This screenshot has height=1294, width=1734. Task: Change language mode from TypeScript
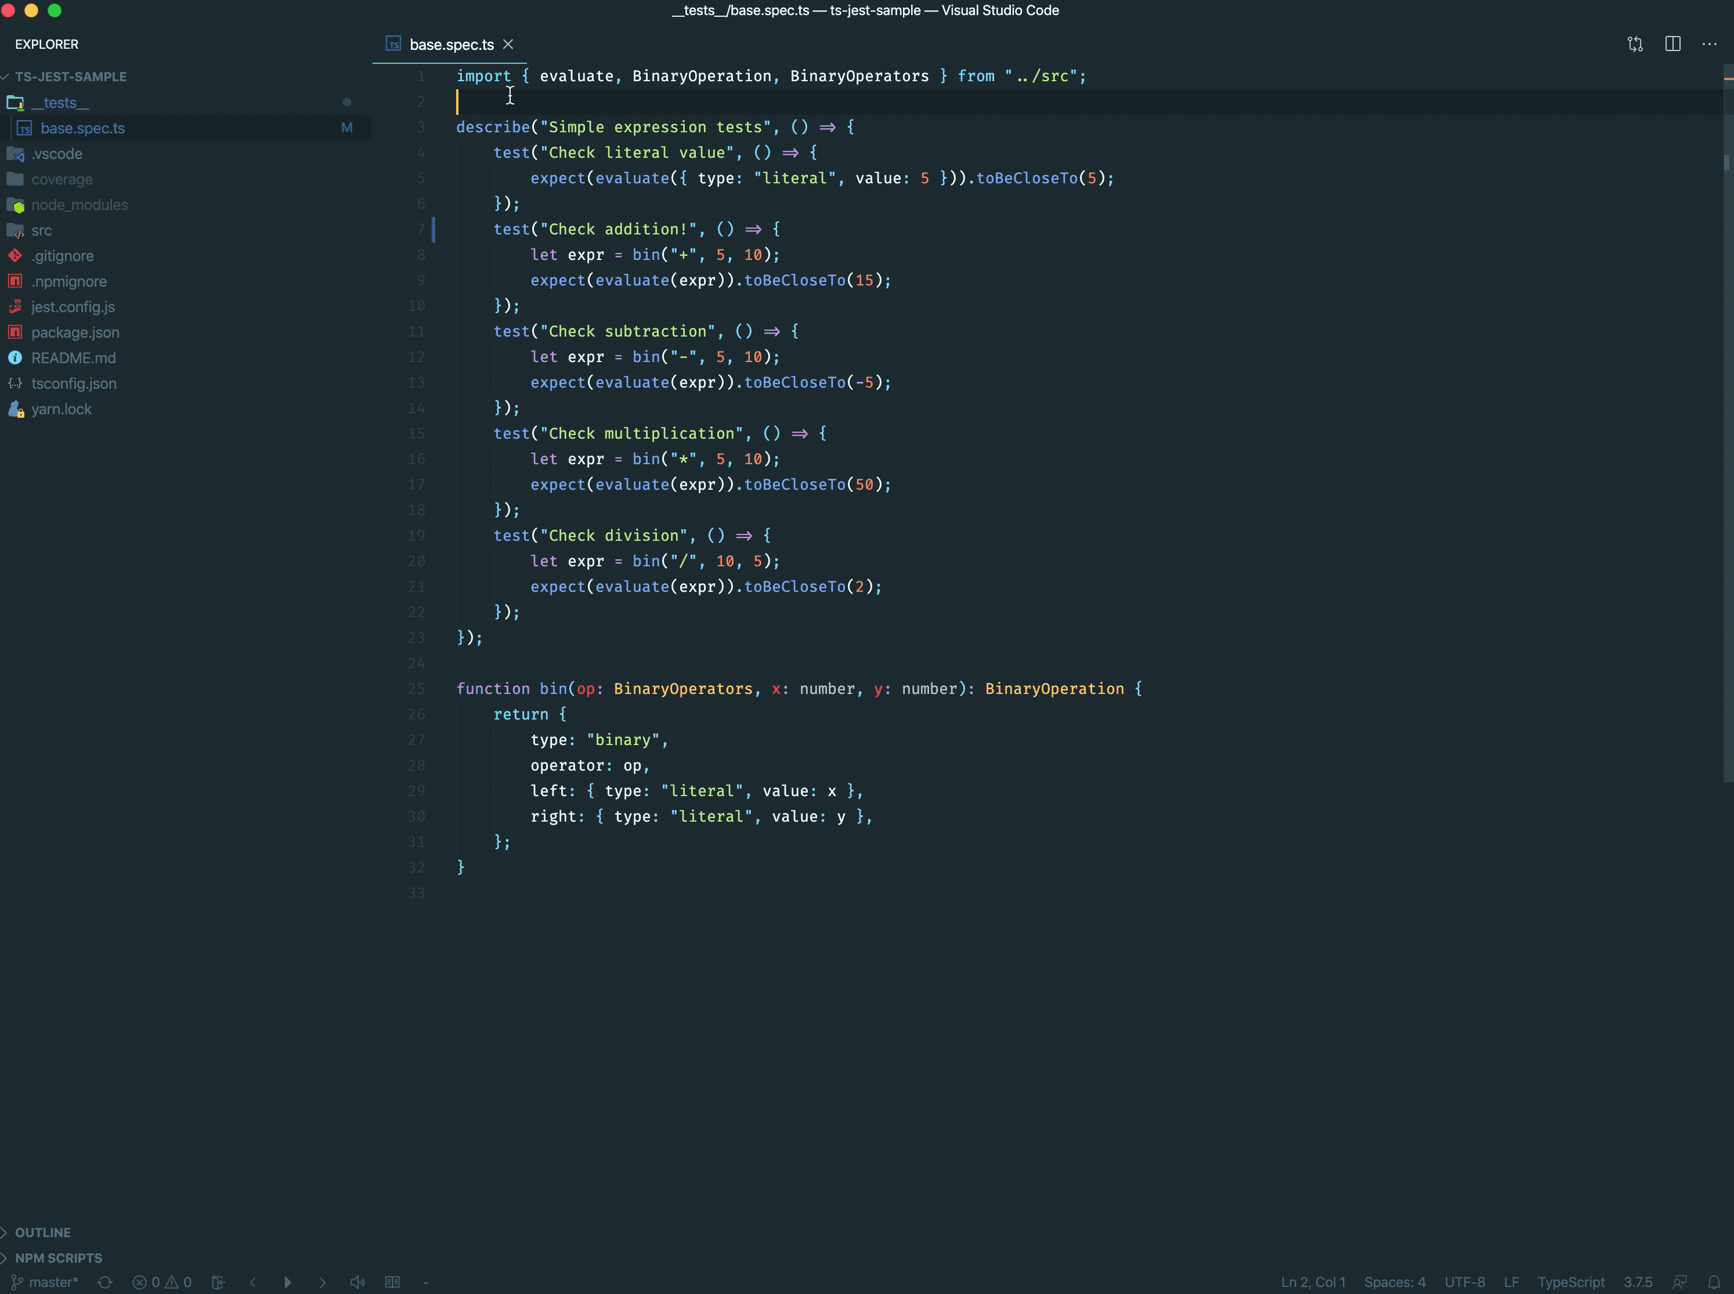[1570, 1282]
